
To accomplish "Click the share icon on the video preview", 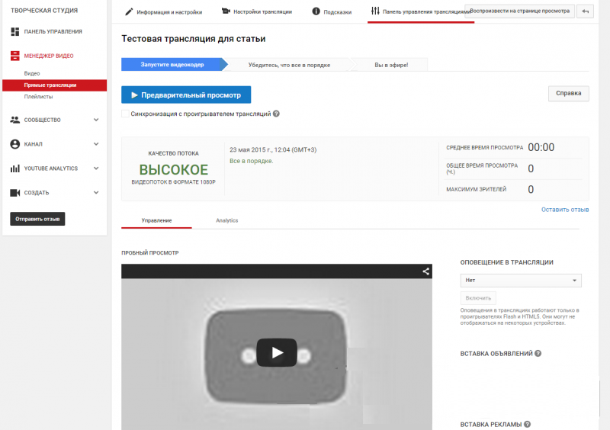I will tap(426, 271).
